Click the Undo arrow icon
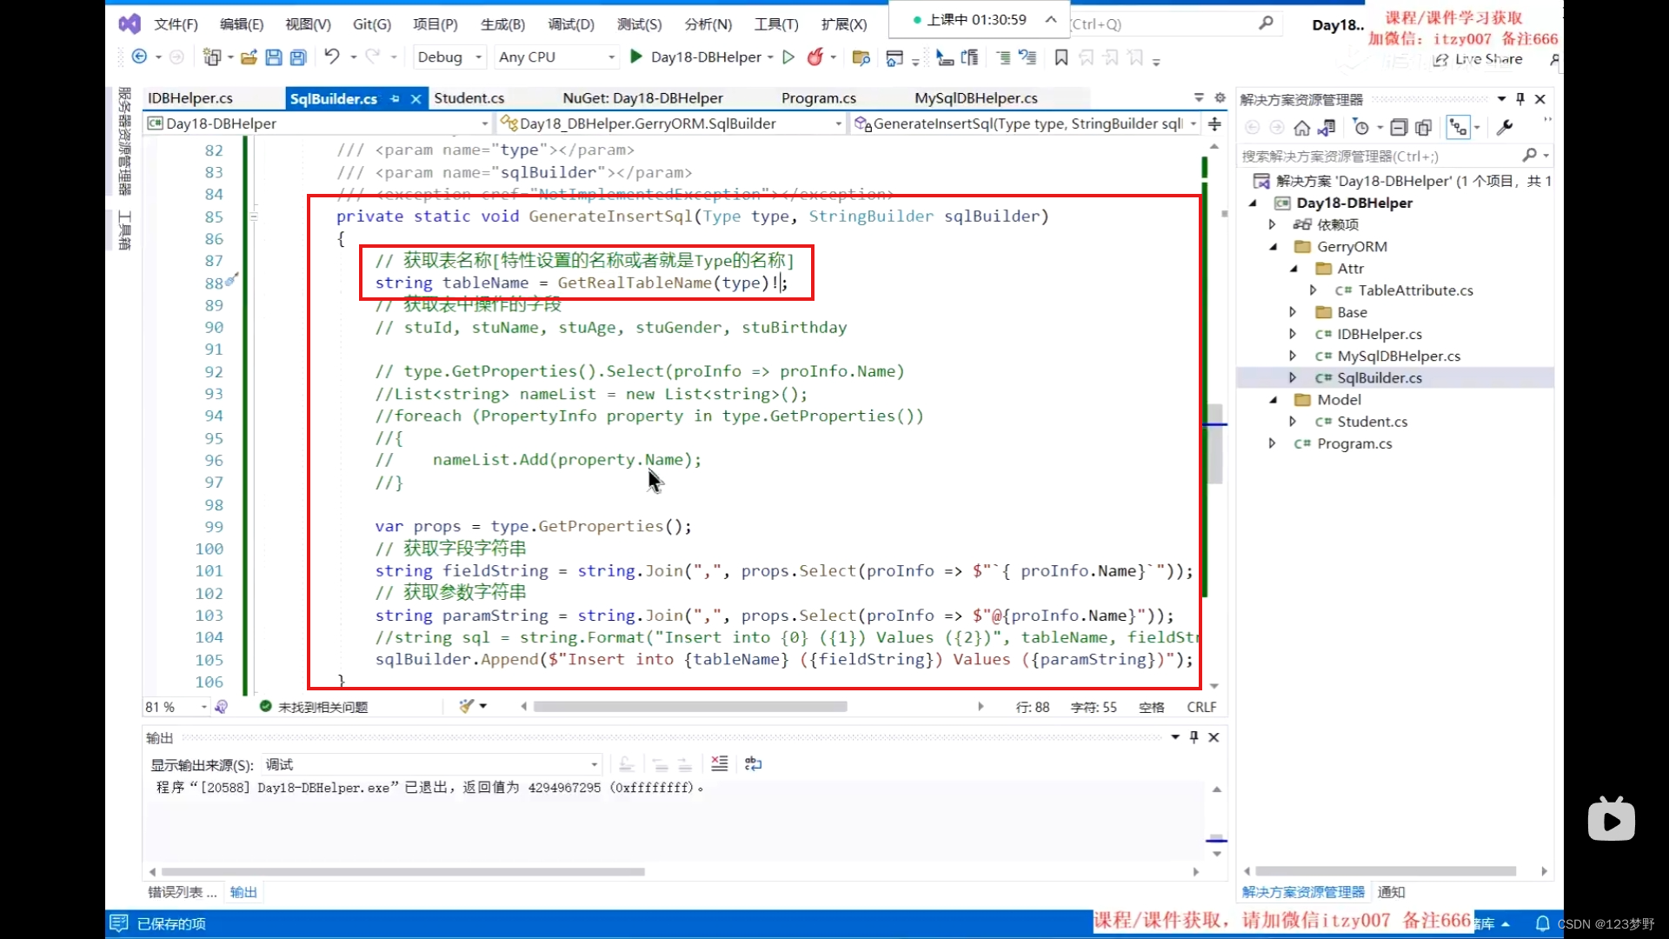This screenshot has width=1669, height=939. 332,57
